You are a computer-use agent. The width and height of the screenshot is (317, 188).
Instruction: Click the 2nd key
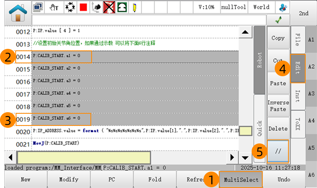click(x=304, y=13)
